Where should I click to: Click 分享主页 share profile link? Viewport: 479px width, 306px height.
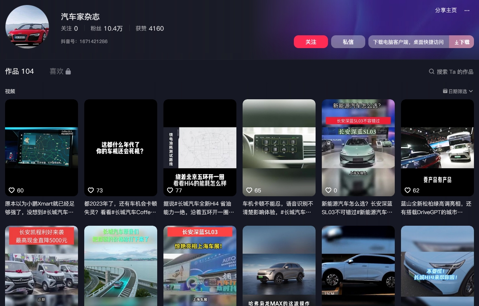[x=446, y=10]
